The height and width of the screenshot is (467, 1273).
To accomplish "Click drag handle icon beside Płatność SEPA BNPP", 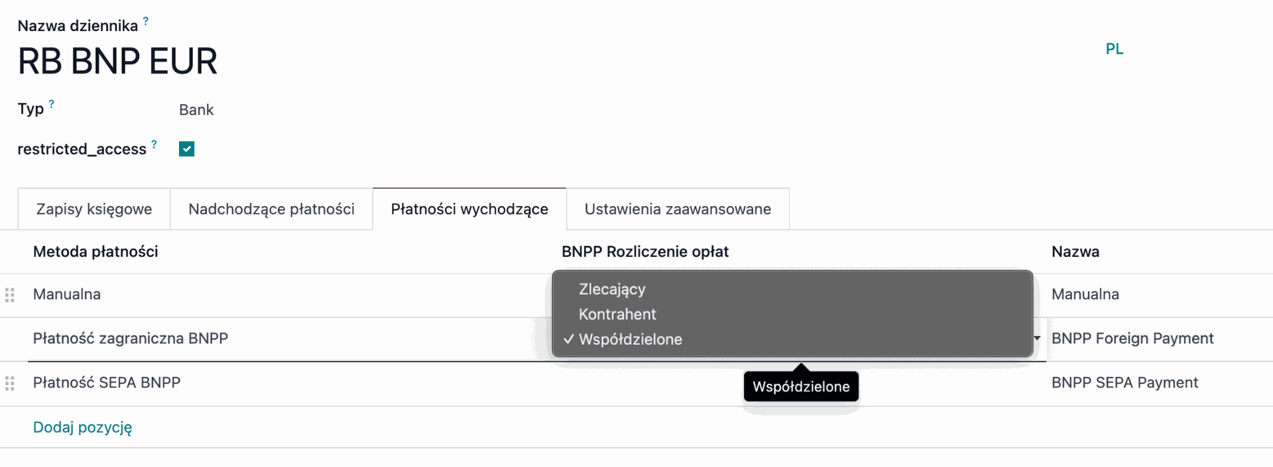I will (10, 383).
